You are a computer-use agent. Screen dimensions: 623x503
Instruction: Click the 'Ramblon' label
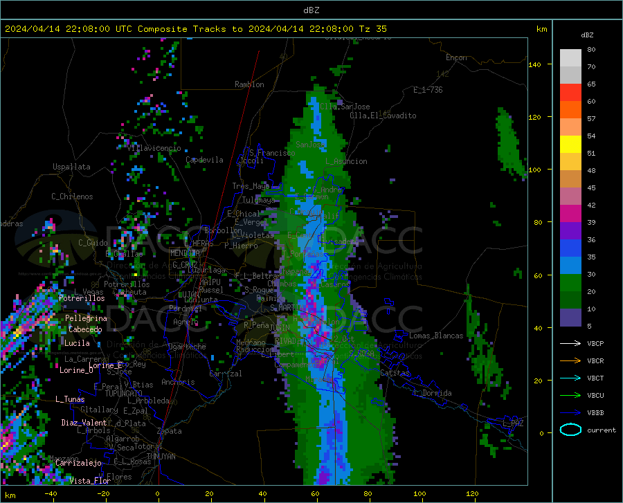[x=249, y=84]
